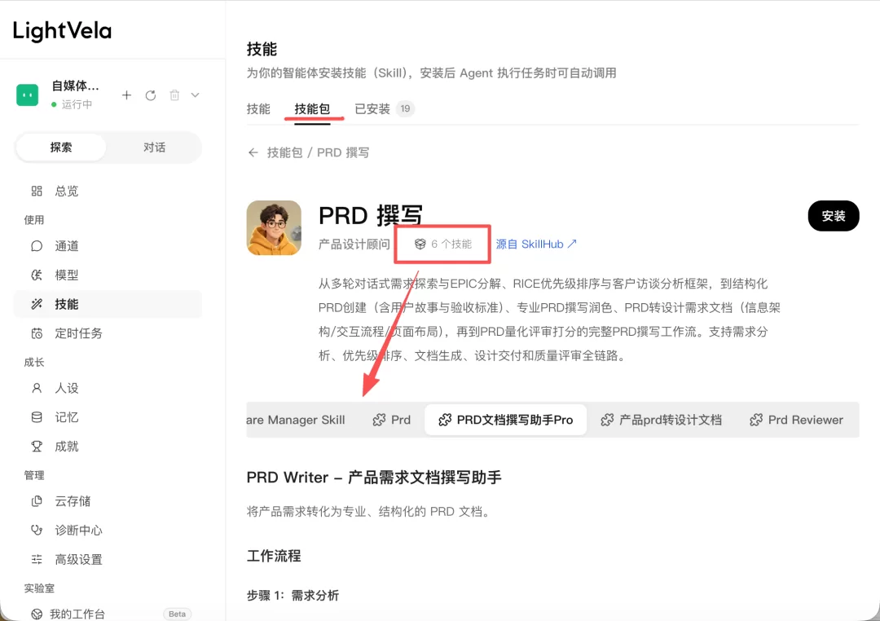The height and width of the screenshot is (621, 880).
Task: Open the 云存储 files icon
Action: pyautogui.click(x=37, y=501)
